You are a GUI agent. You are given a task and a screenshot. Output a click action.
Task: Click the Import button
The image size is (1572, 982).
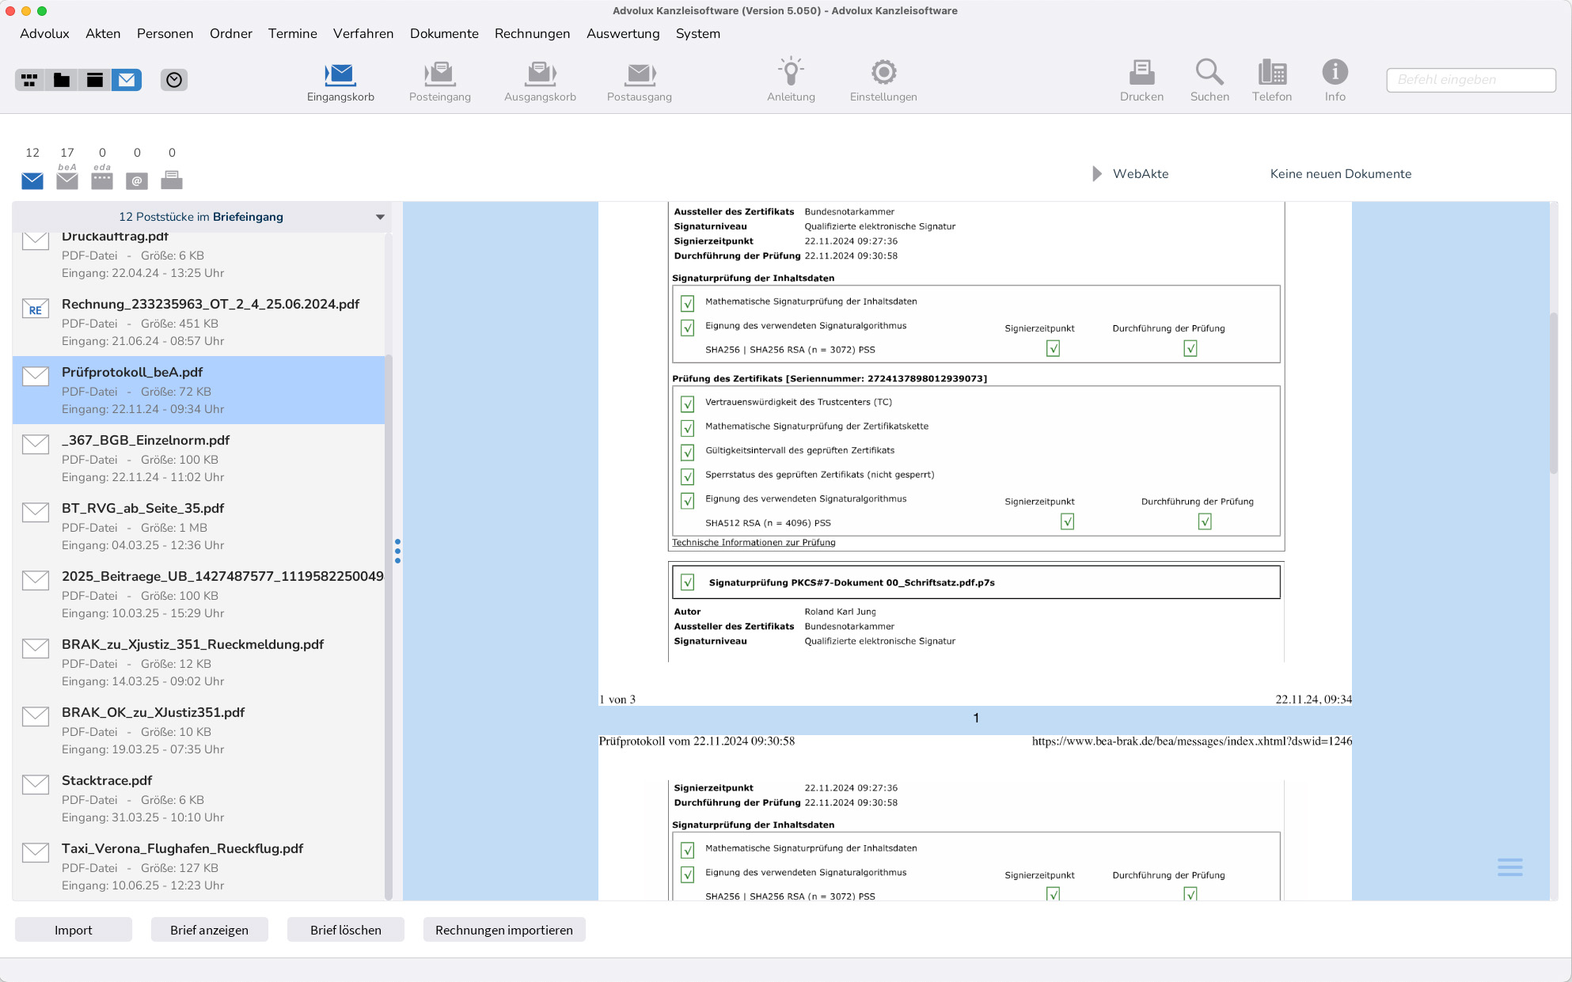(x=74, y=930)
